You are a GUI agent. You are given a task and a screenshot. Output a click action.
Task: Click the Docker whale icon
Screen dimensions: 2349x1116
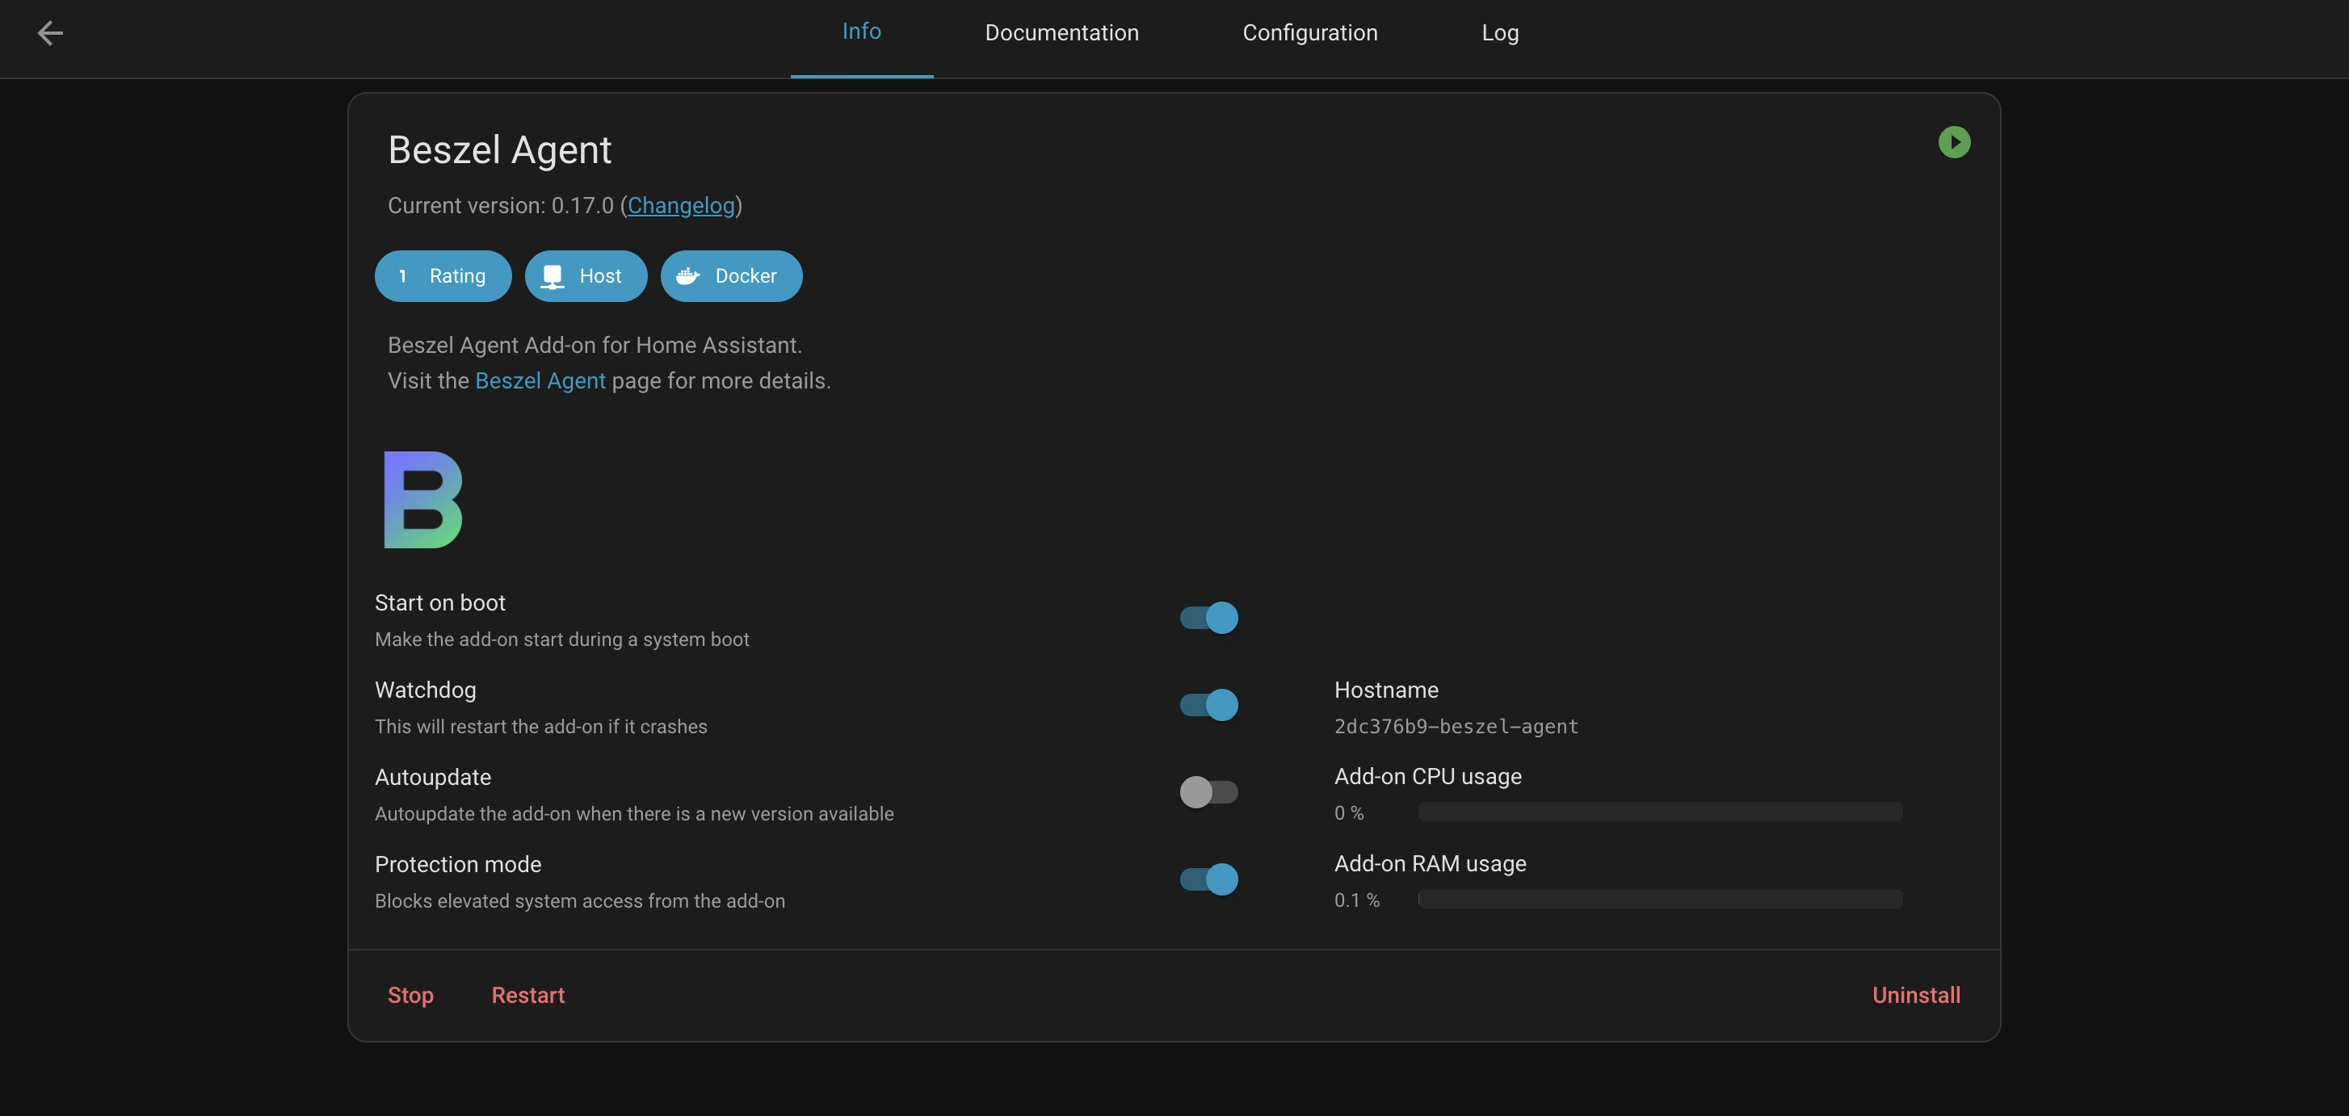coord(687,276)
